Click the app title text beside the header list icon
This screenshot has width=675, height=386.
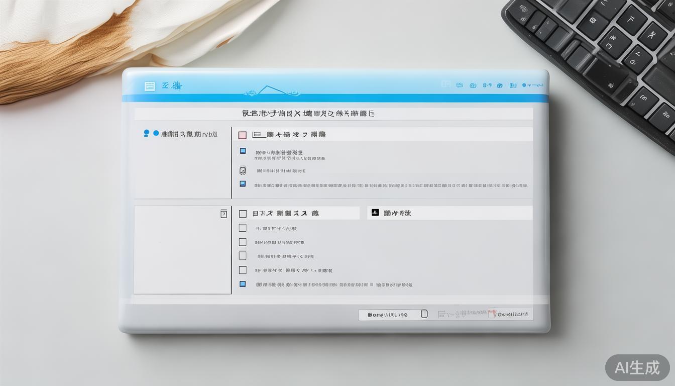click(x=172, y=86)
